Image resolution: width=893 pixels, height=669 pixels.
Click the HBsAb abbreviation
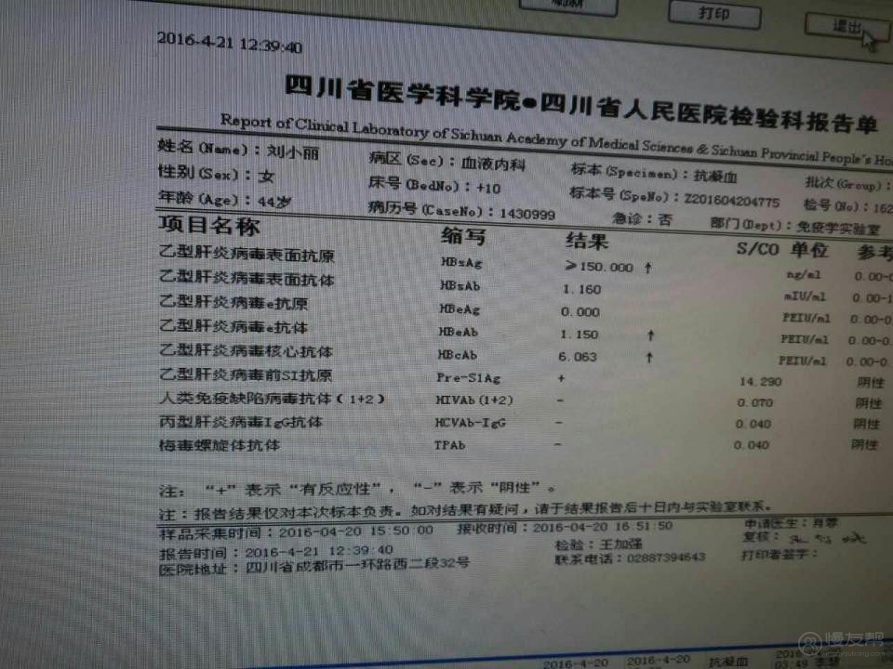(x=460, y=285)
